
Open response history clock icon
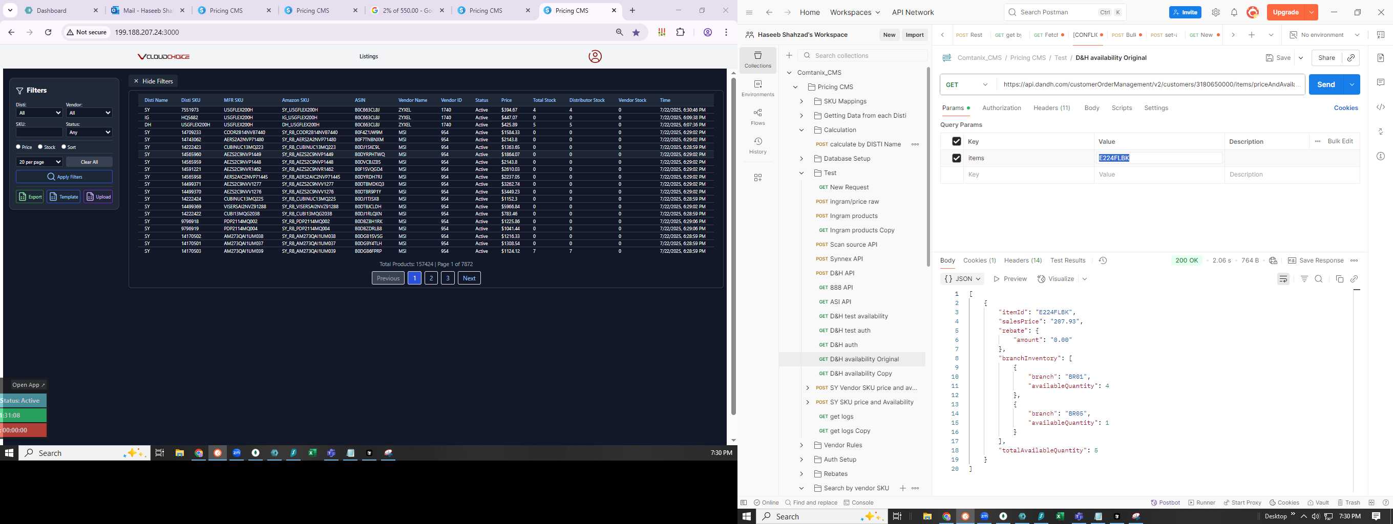[x=1103, y=260]
